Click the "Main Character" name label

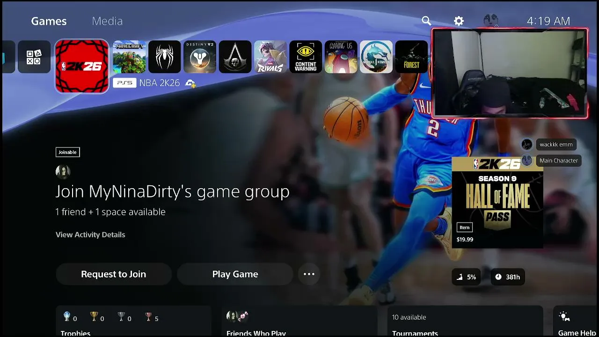pyautogui.click(x=559, y=161)
